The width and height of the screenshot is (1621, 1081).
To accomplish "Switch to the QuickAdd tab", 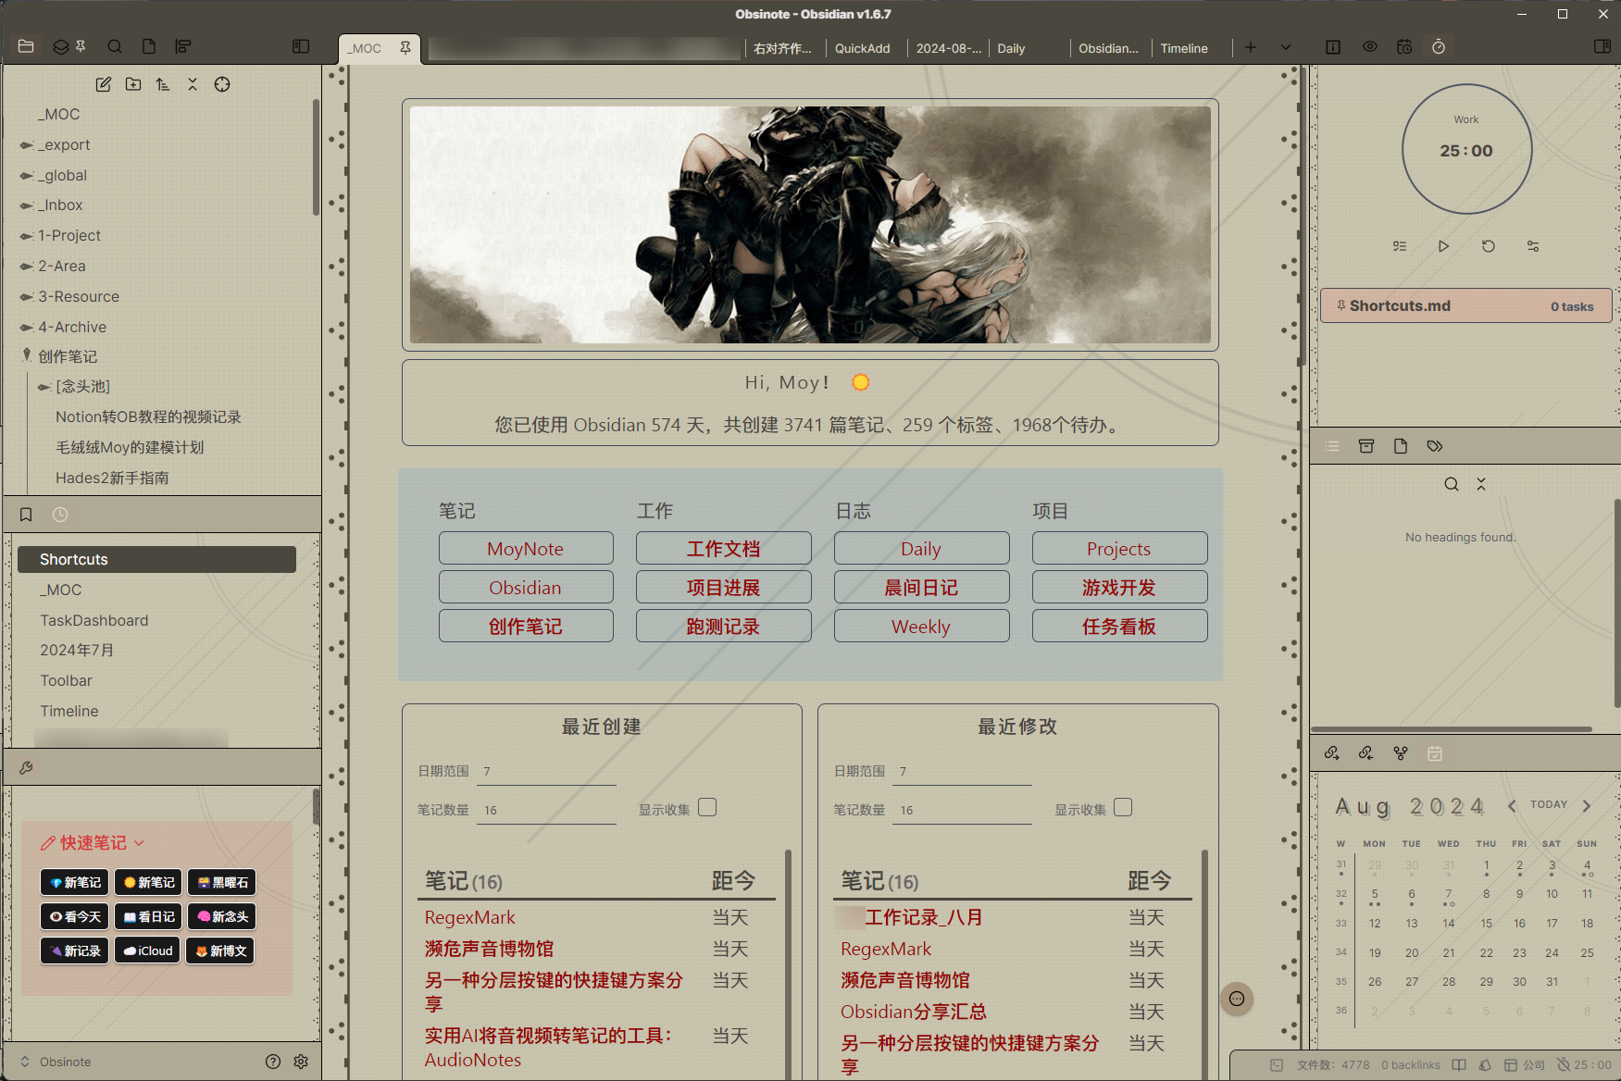I will point(862,48).
